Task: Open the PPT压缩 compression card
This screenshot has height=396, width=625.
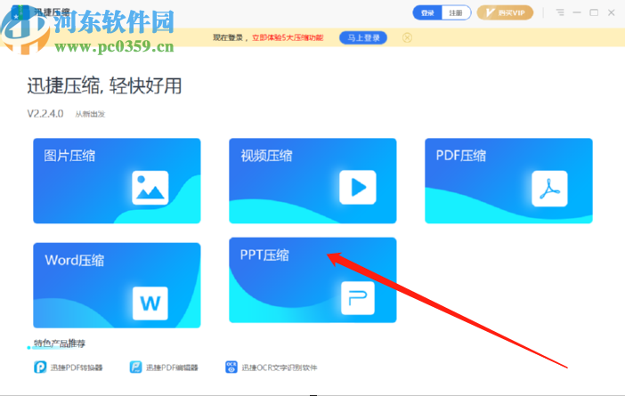Action: (x=312, y=280)
